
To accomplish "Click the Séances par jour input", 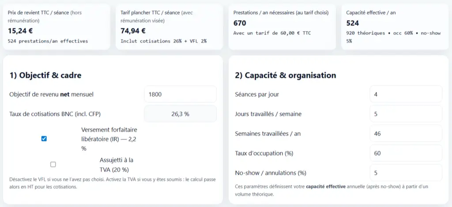I will click(x=406, y=94).
